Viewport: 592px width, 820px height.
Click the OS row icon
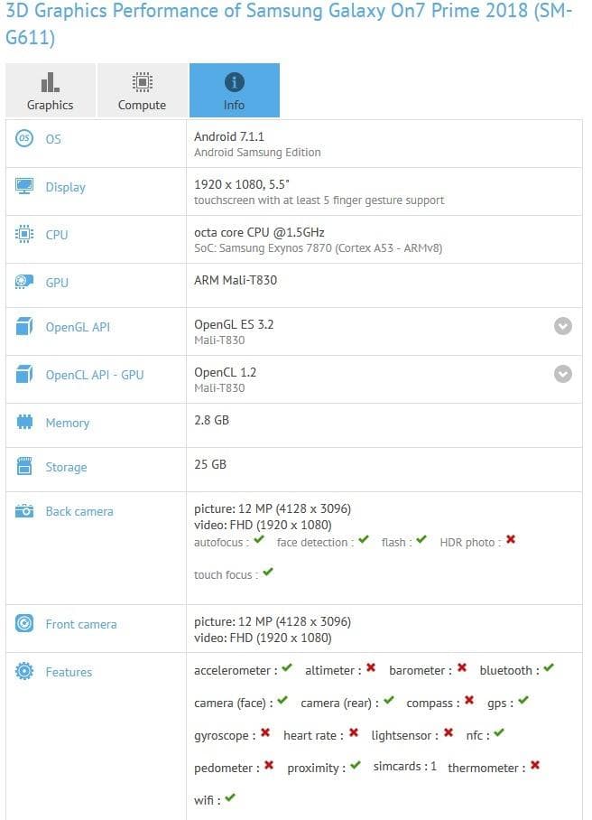click(24, 138)
